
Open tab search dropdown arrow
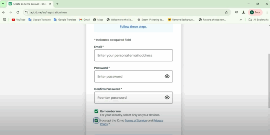point(3,4)
